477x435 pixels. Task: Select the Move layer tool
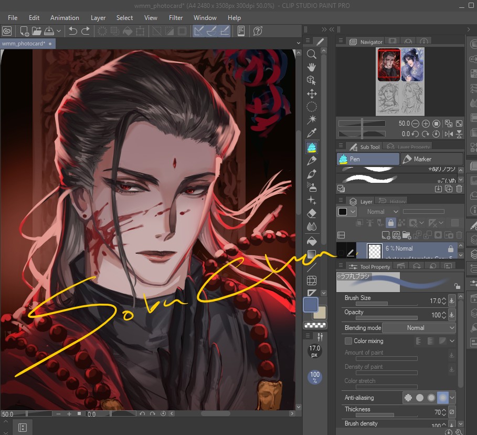click(312, 94)
